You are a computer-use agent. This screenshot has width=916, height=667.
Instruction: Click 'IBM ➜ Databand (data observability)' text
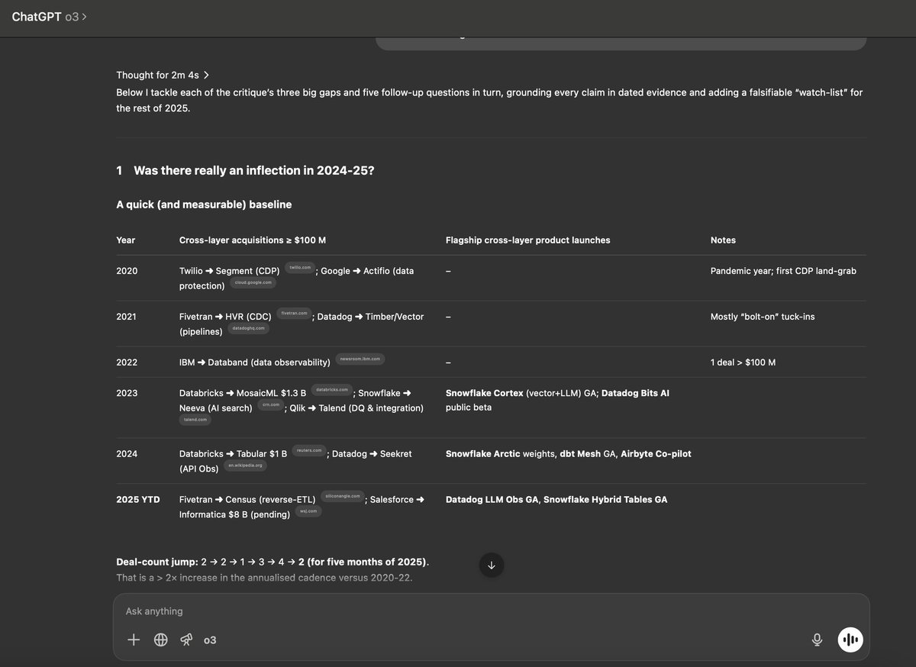tap(255, 362)
